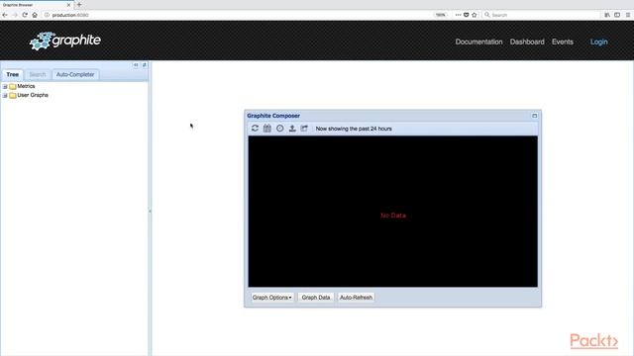Screen dimensions: 634x356
Task: Click the Graphite logo
Action: click(65, 41)
